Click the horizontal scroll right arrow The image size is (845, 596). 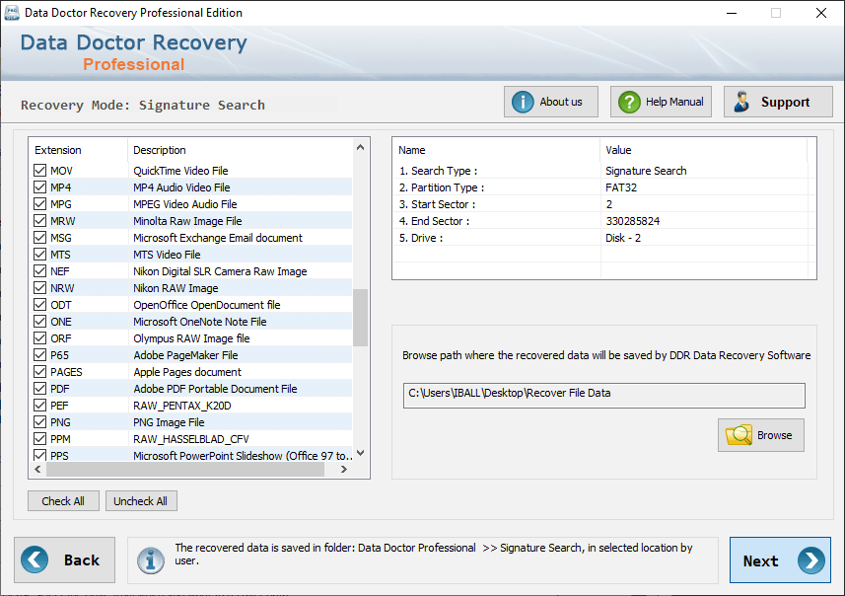click(344, 470)
